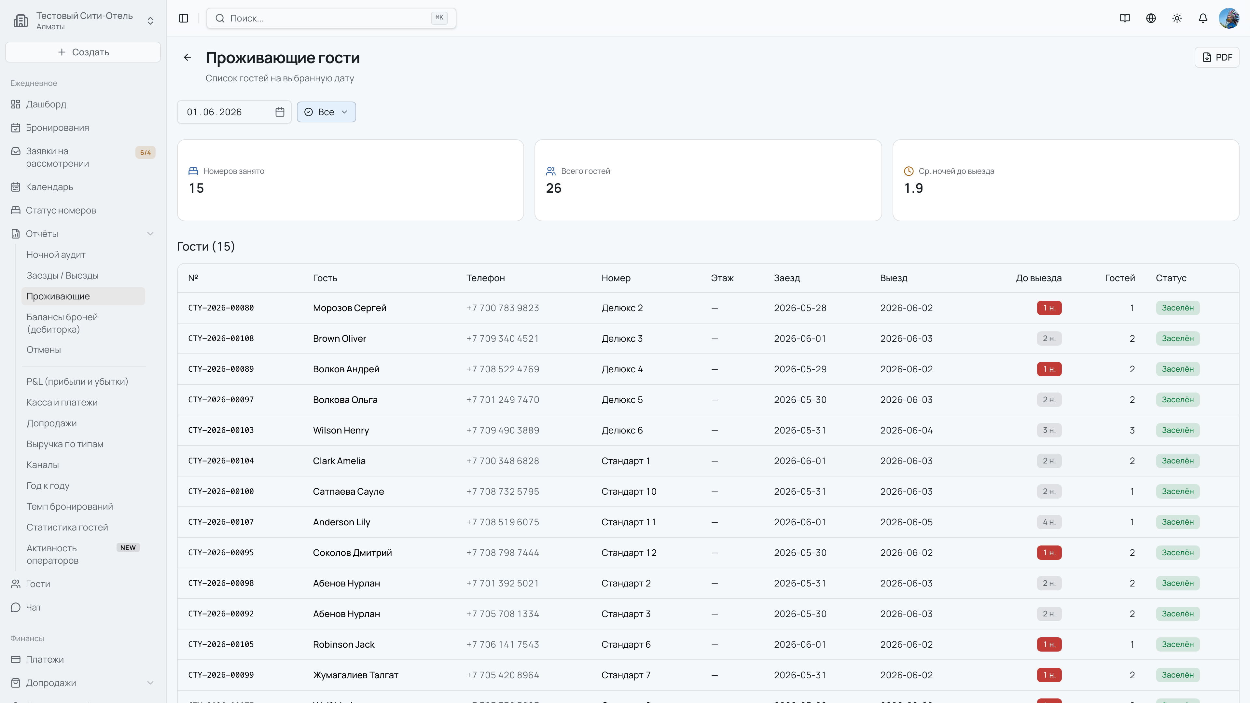
Task: Open notifications bell icon
Action: [1203, 19]
